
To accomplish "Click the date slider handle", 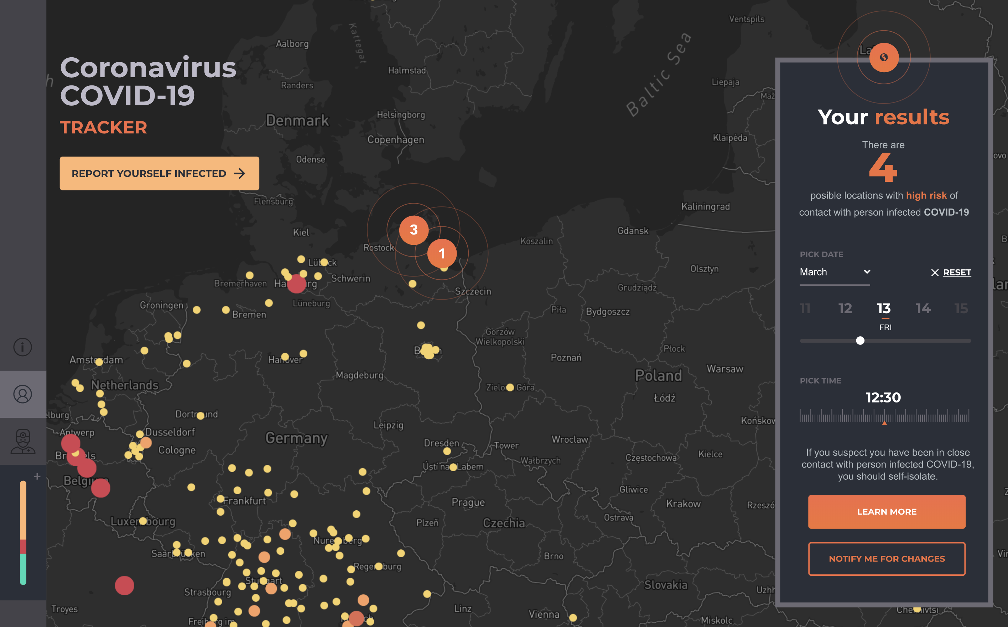I will click(x=860, y=341).
